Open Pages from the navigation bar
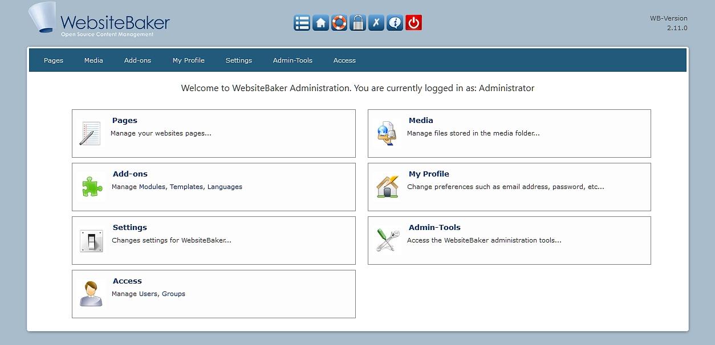The image size is (715, 345). click(x=54, y=60)
